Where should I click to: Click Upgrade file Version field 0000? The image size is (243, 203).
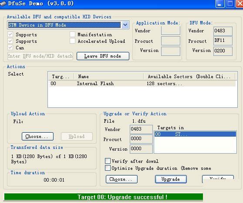pyautogui.click(x=141, y=149)
